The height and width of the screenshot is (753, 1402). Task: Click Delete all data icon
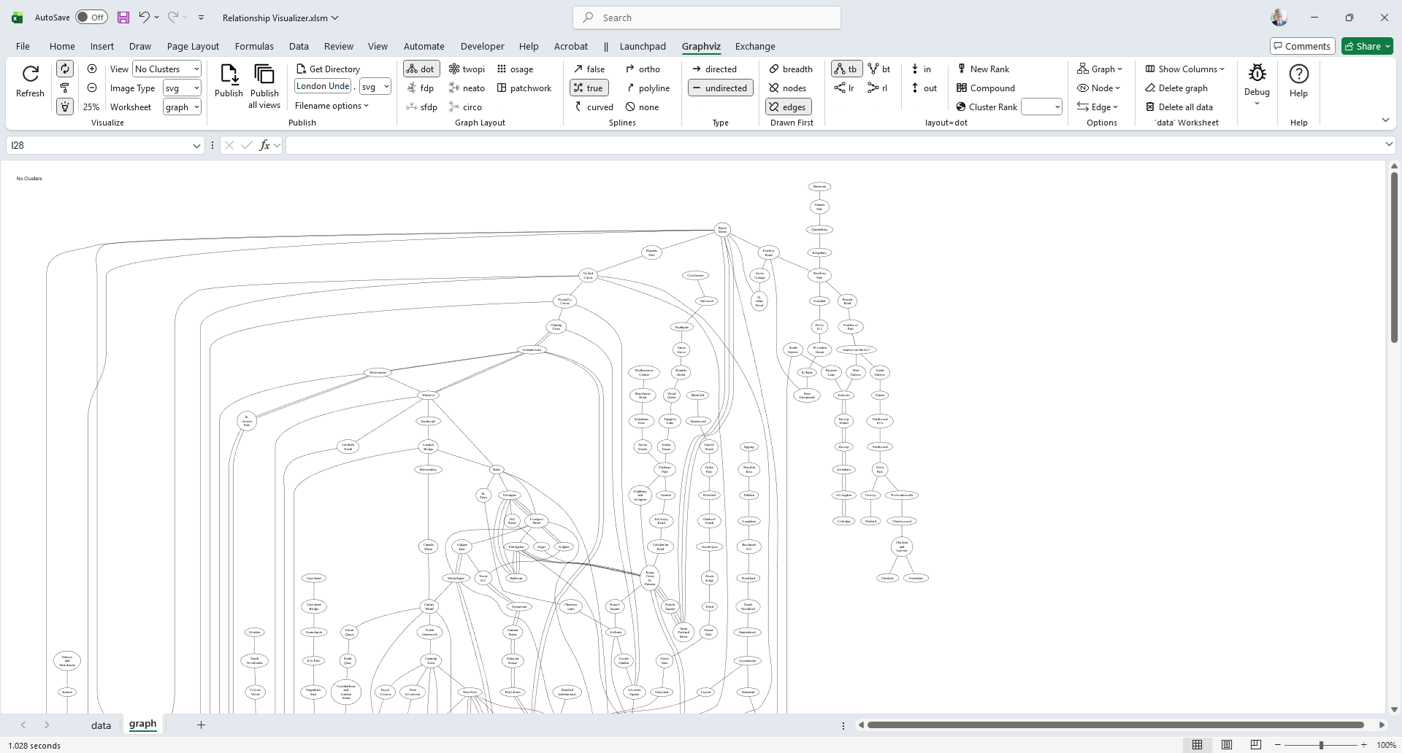[1179, 107]
